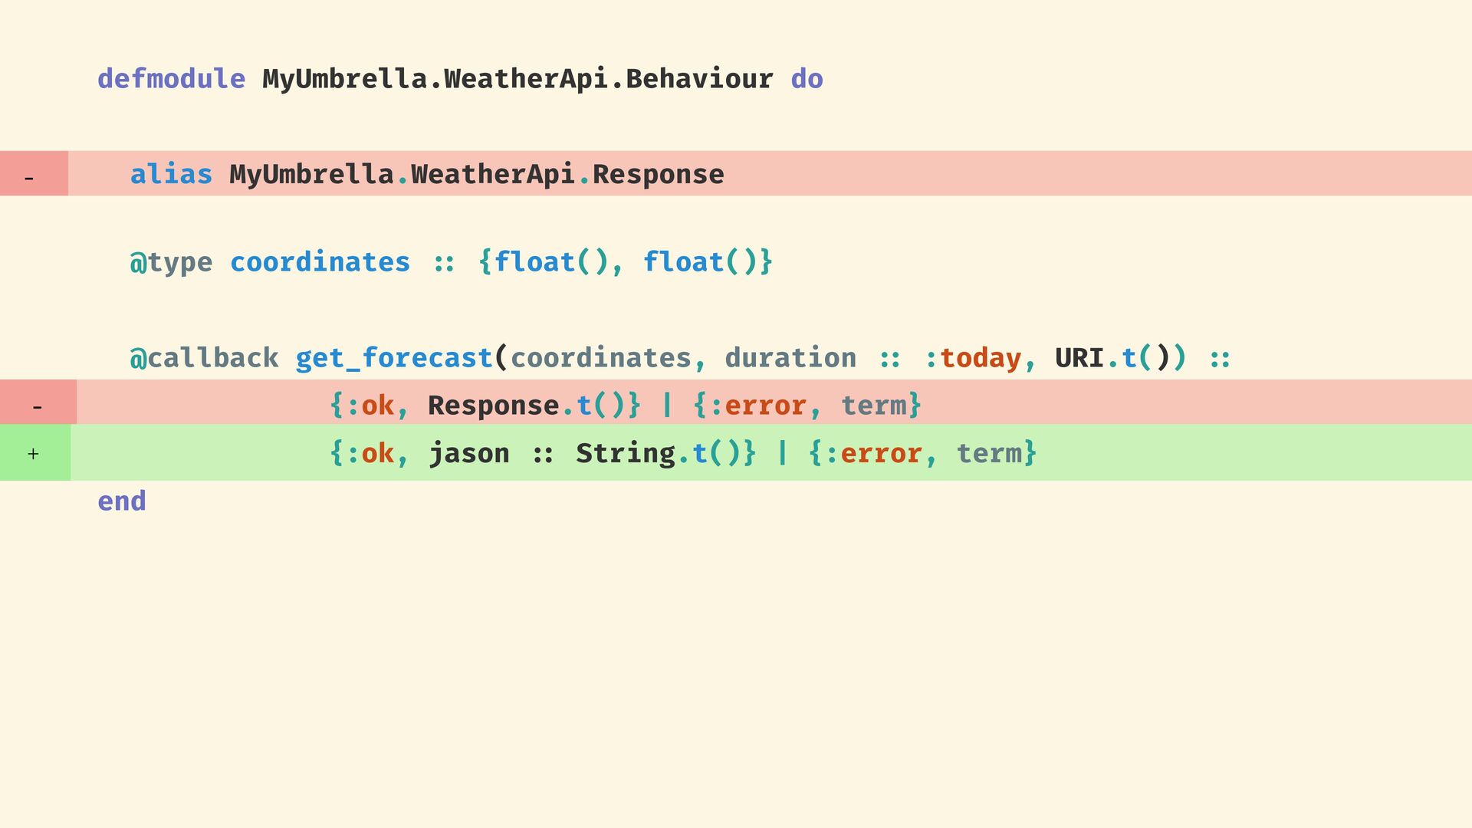Click String.t() in the added line
This screenshot has height=828, width=1472.
coord(659,453)
